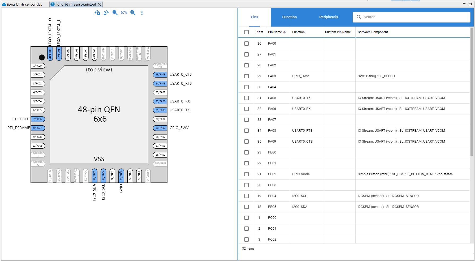475x261 pixels.
Task: Click the PTI_DOUT pin label
Action: [21, 119]
